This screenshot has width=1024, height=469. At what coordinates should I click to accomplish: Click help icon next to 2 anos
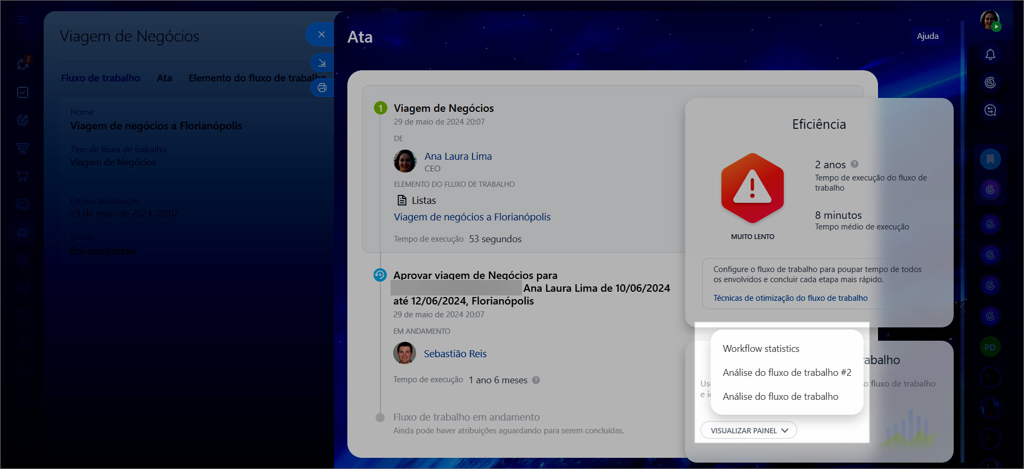855,164
